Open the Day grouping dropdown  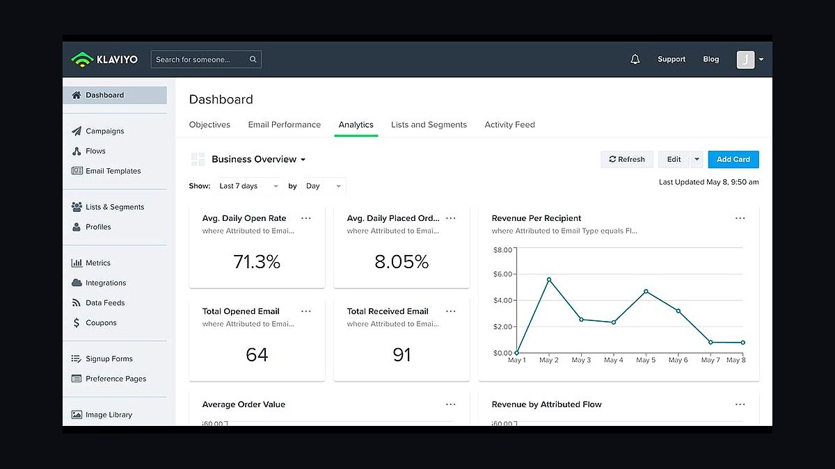point(323,186)
